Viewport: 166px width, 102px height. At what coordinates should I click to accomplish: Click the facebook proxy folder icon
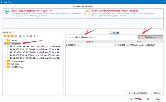(8, 61)
